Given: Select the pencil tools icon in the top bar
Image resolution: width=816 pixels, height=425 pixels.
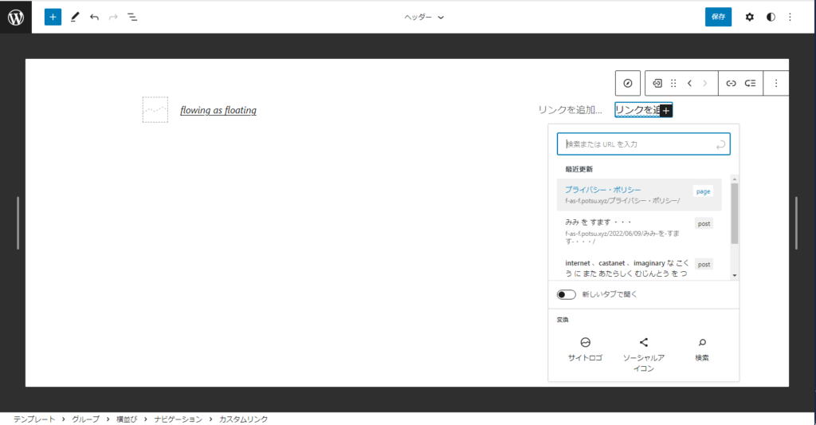Looking at the screenshot, I should pyautogui.click(x=75, y=17).
